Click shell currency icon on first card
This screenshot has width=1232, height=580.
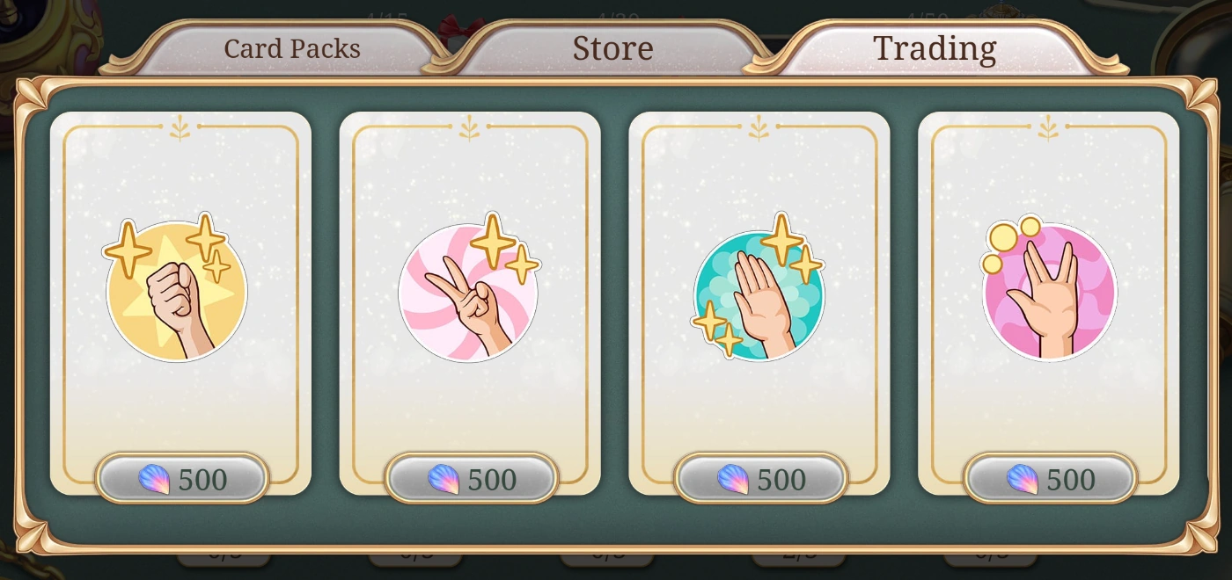click(154, 480)
